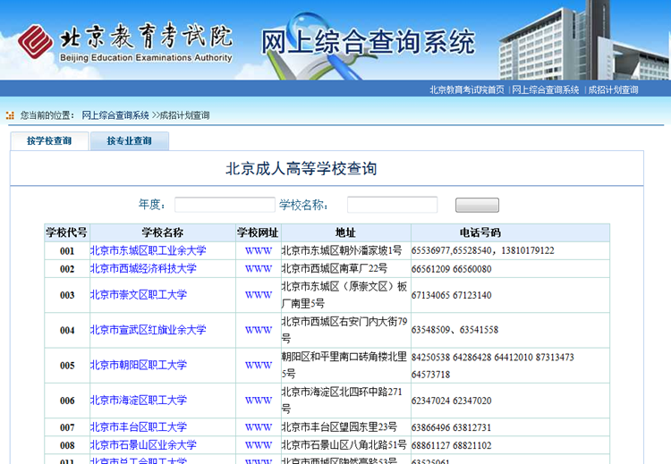This screenshot has width=671, height=464.
Task: Select address 北京市丰台区望园东里23号
Action: coord(339,426)
